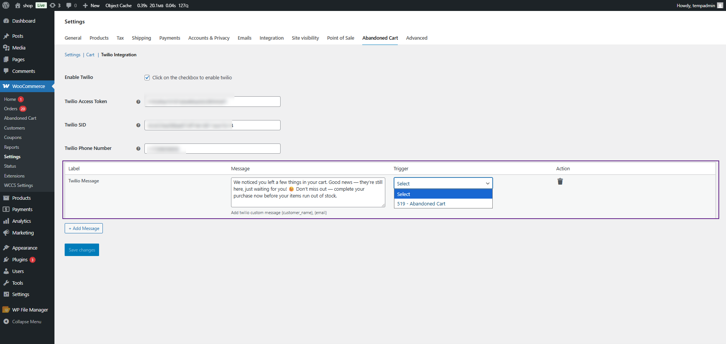Open the Point of Sale tab
Viewport: 726px width, 344px height.
[341, 38]
